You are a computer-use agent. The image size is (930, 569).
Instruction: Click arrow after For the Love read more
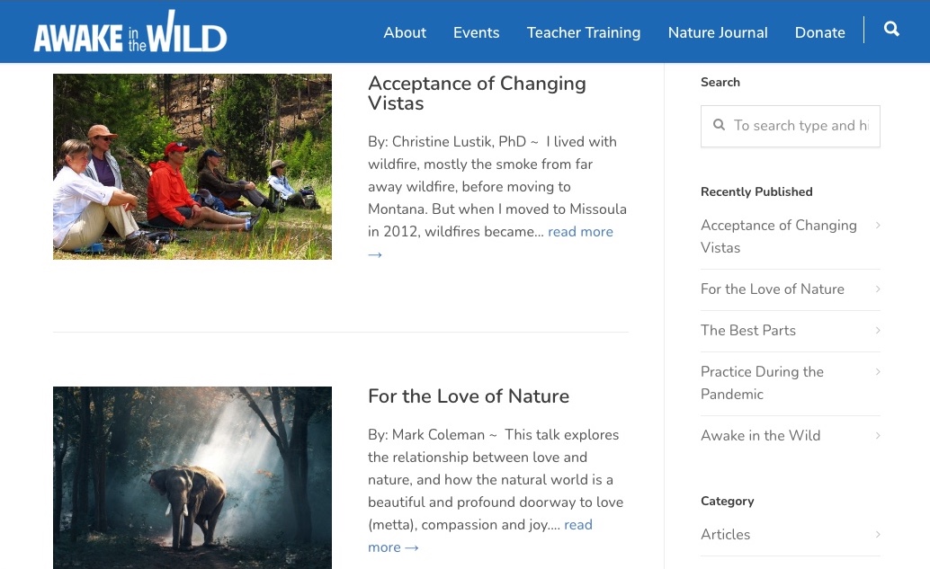[x=412, y=547]
